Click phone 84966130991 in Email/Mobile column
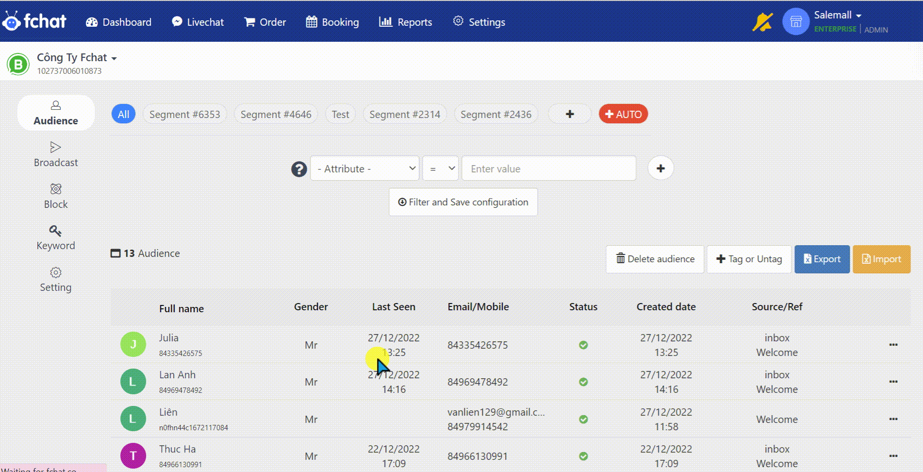Viewport: 923px width, 472px height. click(x=478, y=456)
